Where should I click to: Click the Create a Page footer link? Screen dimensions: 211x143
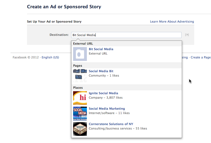point(201,57)
